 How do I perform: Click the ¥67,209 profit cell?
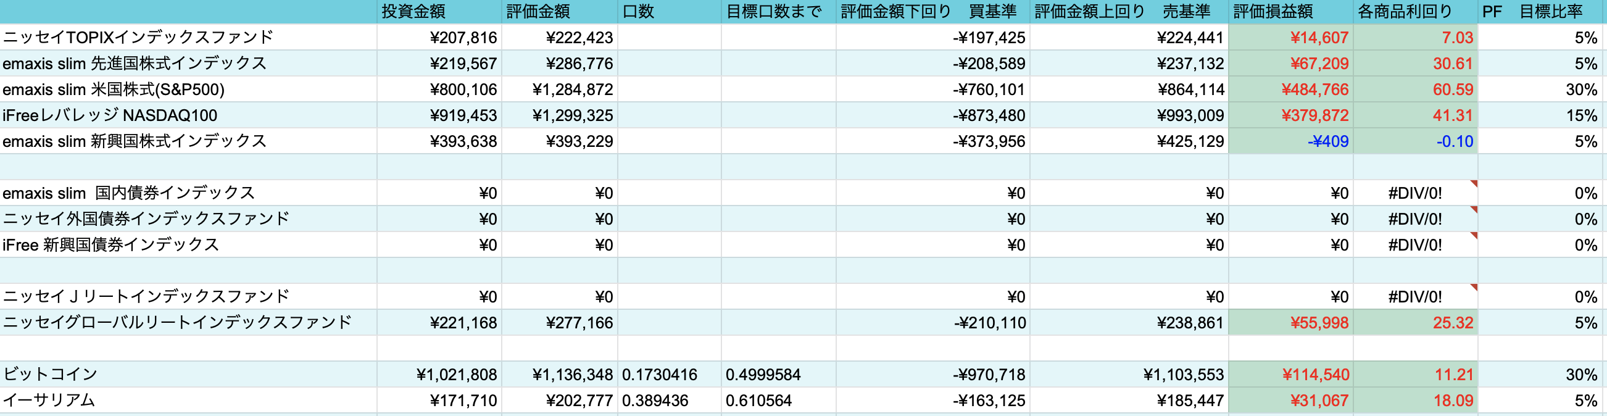[1290, 64]
